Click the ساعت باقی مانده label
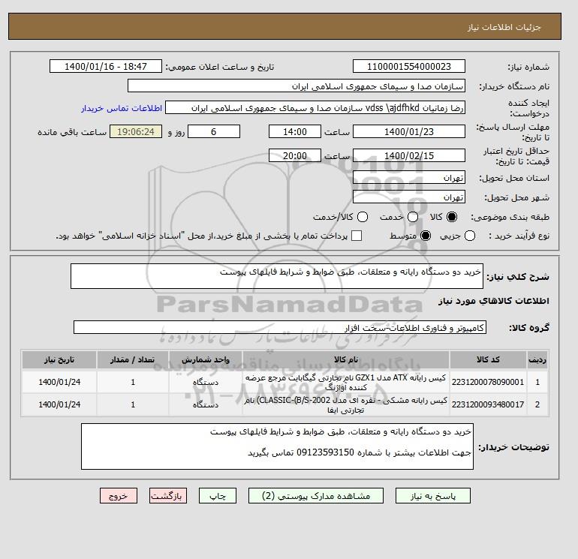This screenshot has width=578, height=559. click(x=72, y=132)
